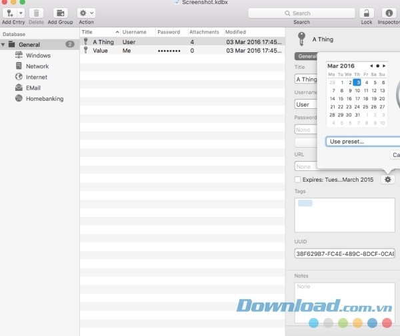The image size is (400, 336).
Task: Pick March 17 in the calendar
Action: click(357, 98)
